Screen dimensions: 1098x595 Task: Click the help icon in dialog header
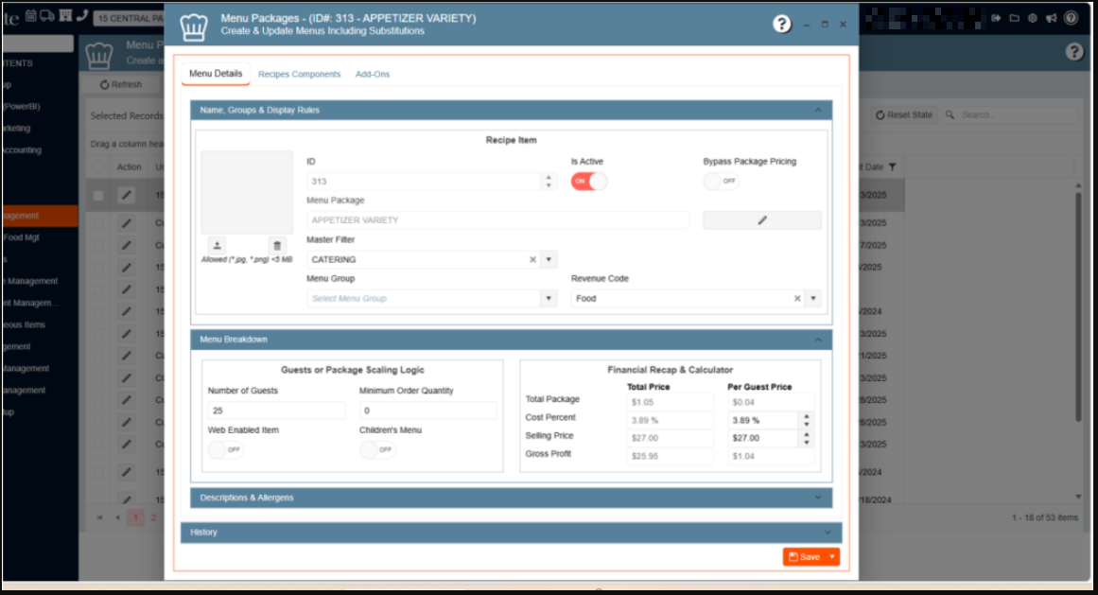782,25
